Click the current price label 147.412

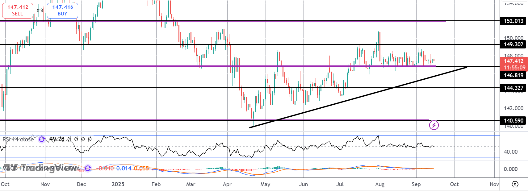[513, 61]
